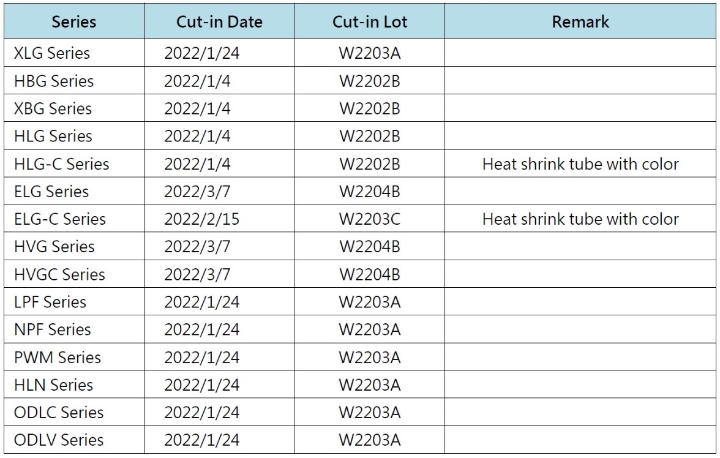Click the Series column header
This screenshot has height=458, width=720.
pyautogui.click(x=74, y=22)
